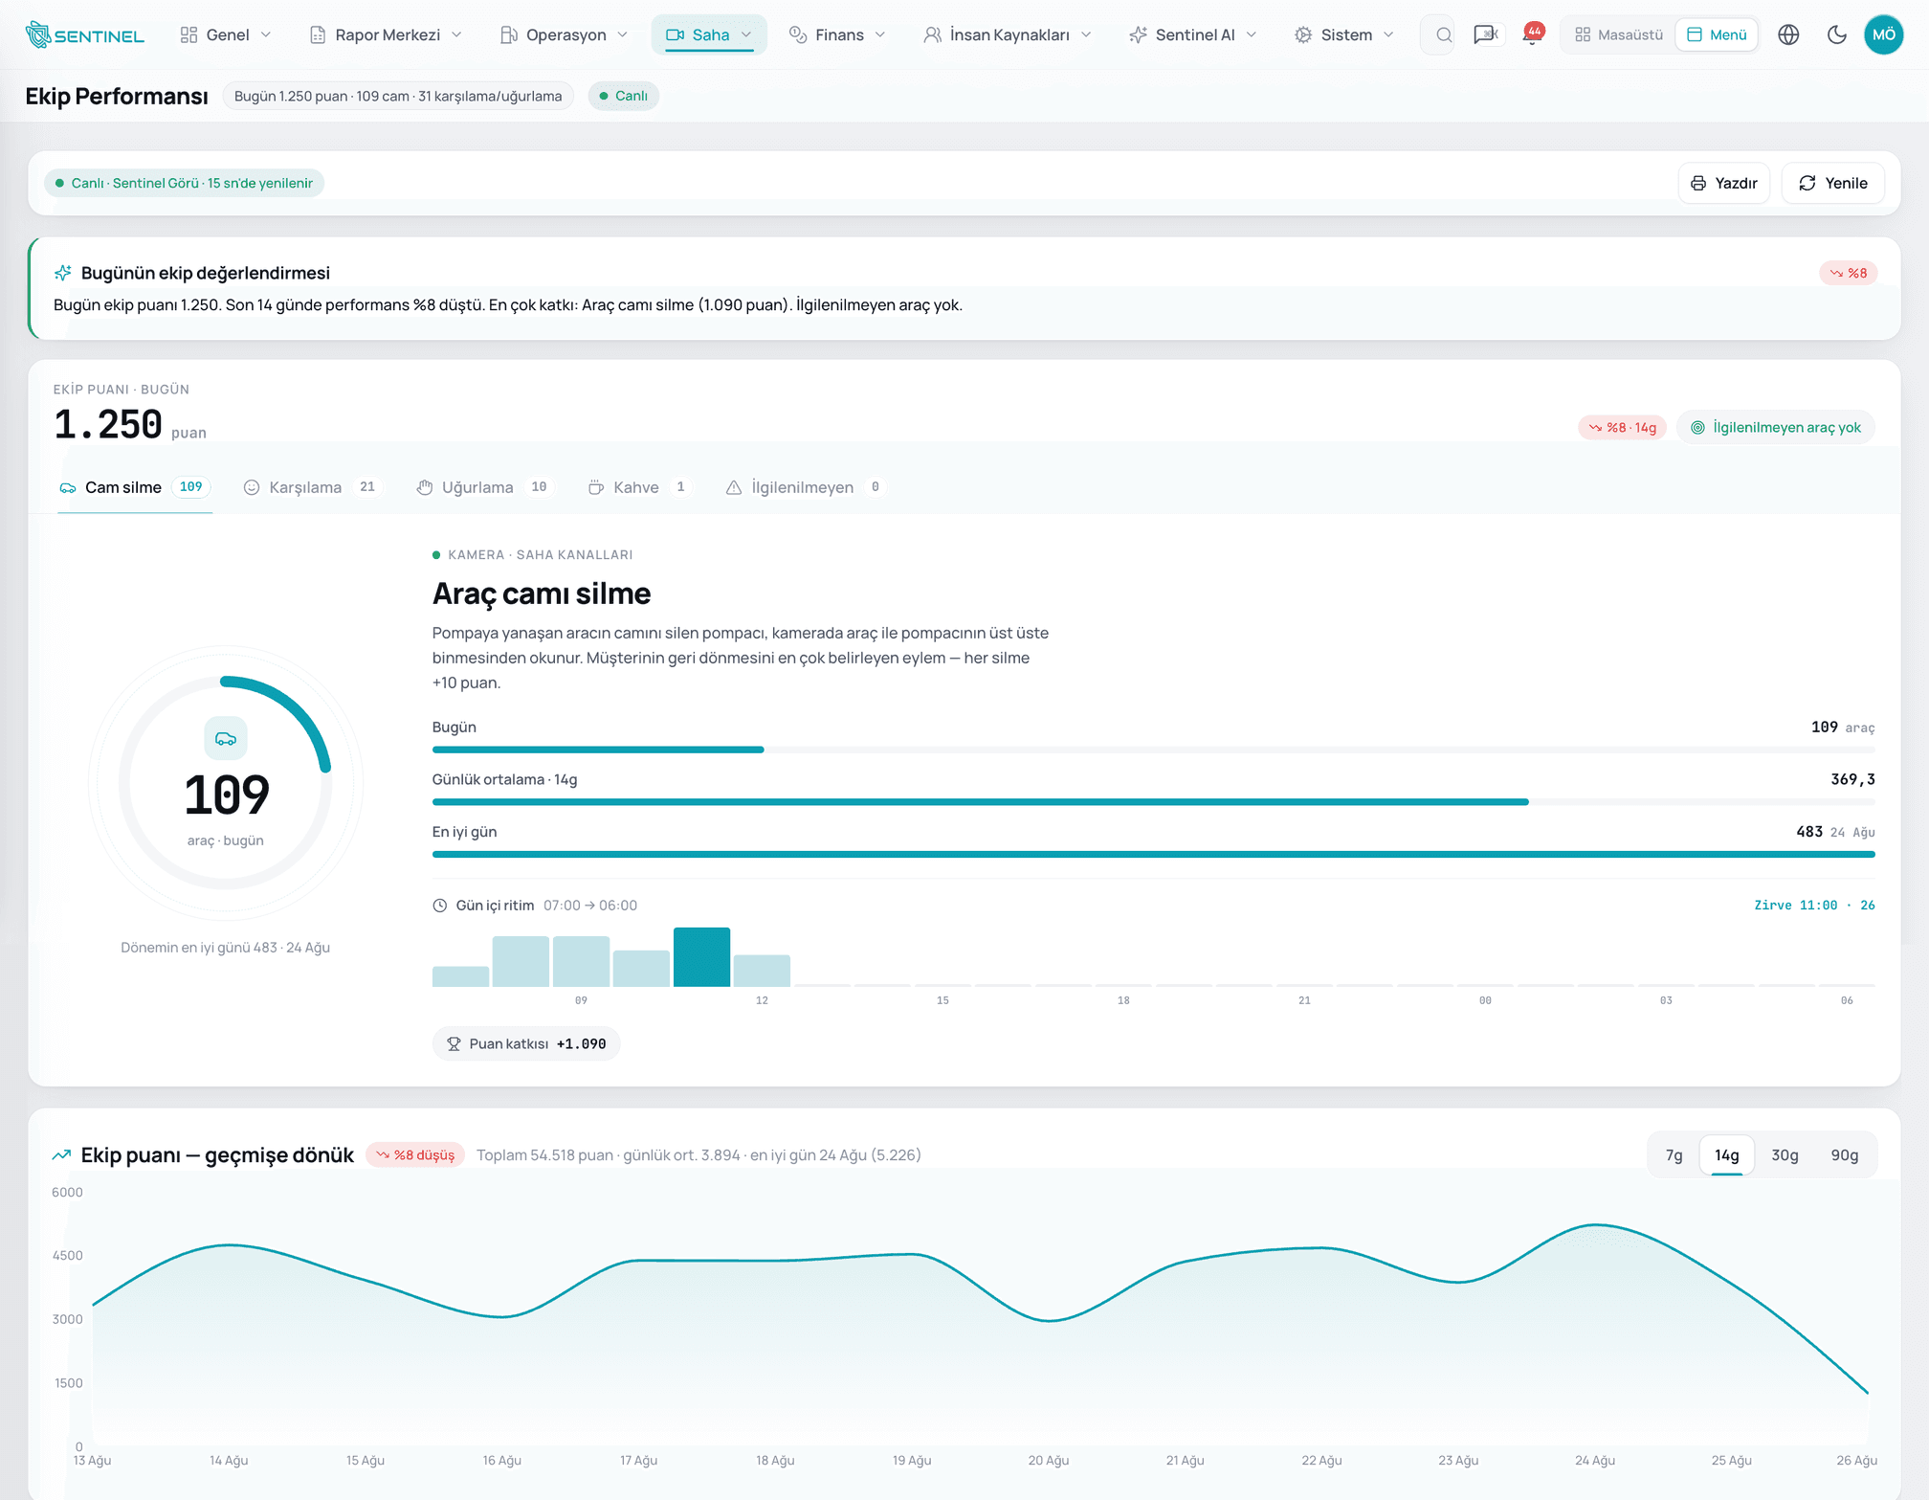This screenshot has height=1500, width=1929.
Task: Click the Yazdır button
Action: (x=1723, y=183)
